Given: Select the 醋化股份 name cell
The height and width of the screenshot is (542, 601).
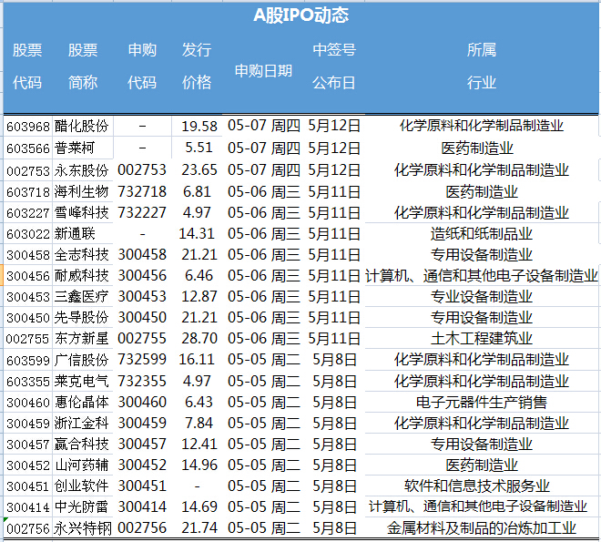Looking at the screenshot, I should [82, 126].
